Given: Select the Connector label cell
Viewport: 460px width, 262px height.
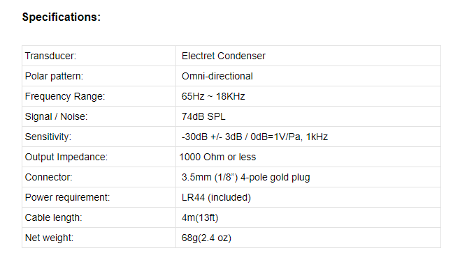Looking at the screenshot, I should [x=99, y=177].
